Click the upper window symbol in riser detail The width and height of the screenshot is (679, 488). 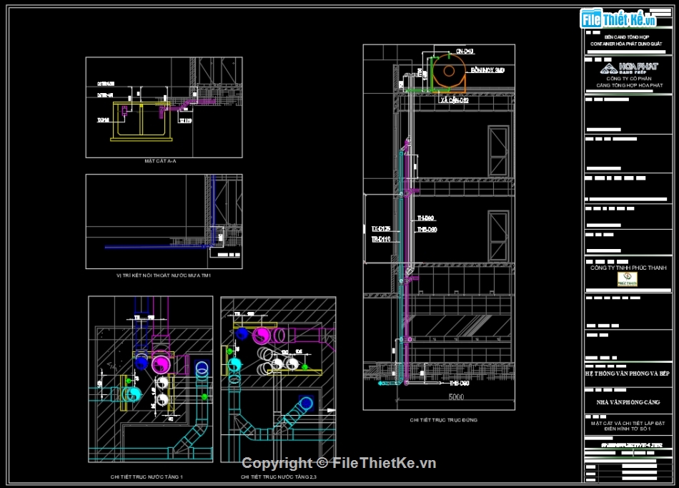498,150
